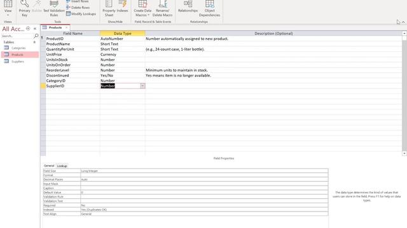This screenshot has width=407, height=228.
Task: Click the search magnifier icon
Action: click(x=36, y=35)
